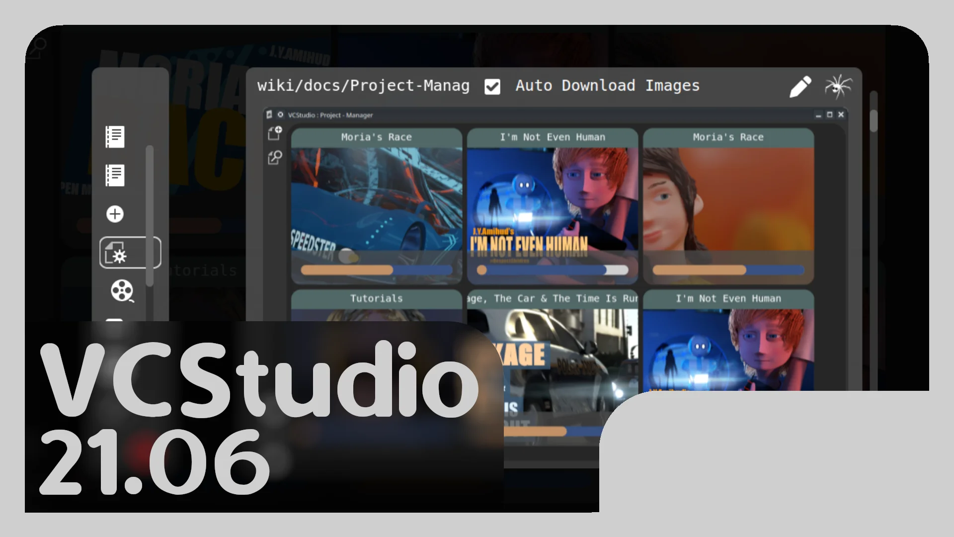
Task: Select the highlighted file settings gear icon
Action: 130,253
